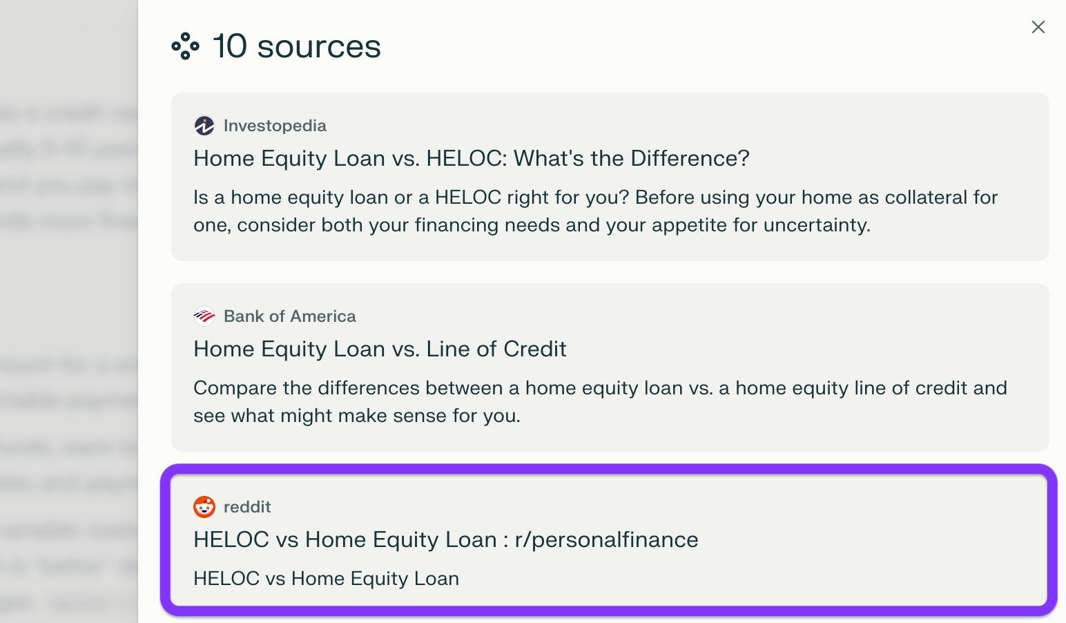Image resolution: width=1066 pixels, height=623 pixels.
Task: Click the blurred page behind the panel
Action: click(x=68, y=311)
